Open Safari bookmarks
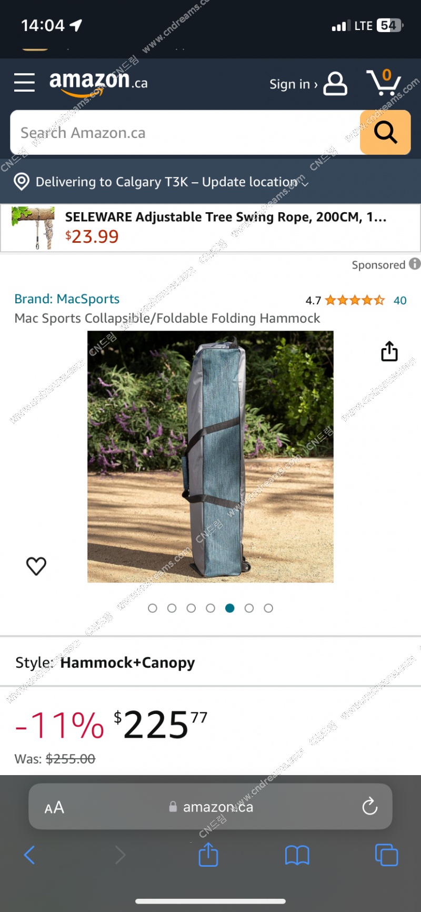The width and height of the screenshot is (421, 912). tap(297, 855)
